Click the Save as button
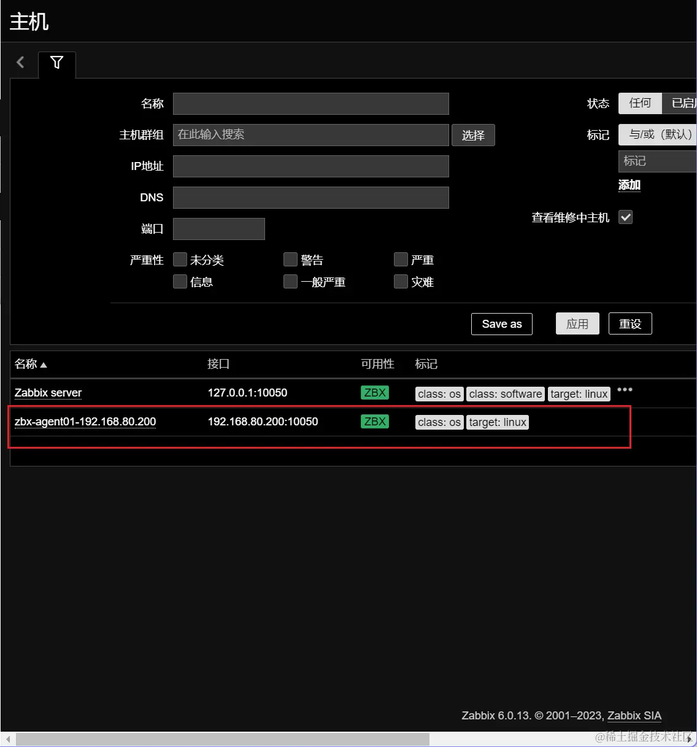697x747 pixels. tap(502, 324)
